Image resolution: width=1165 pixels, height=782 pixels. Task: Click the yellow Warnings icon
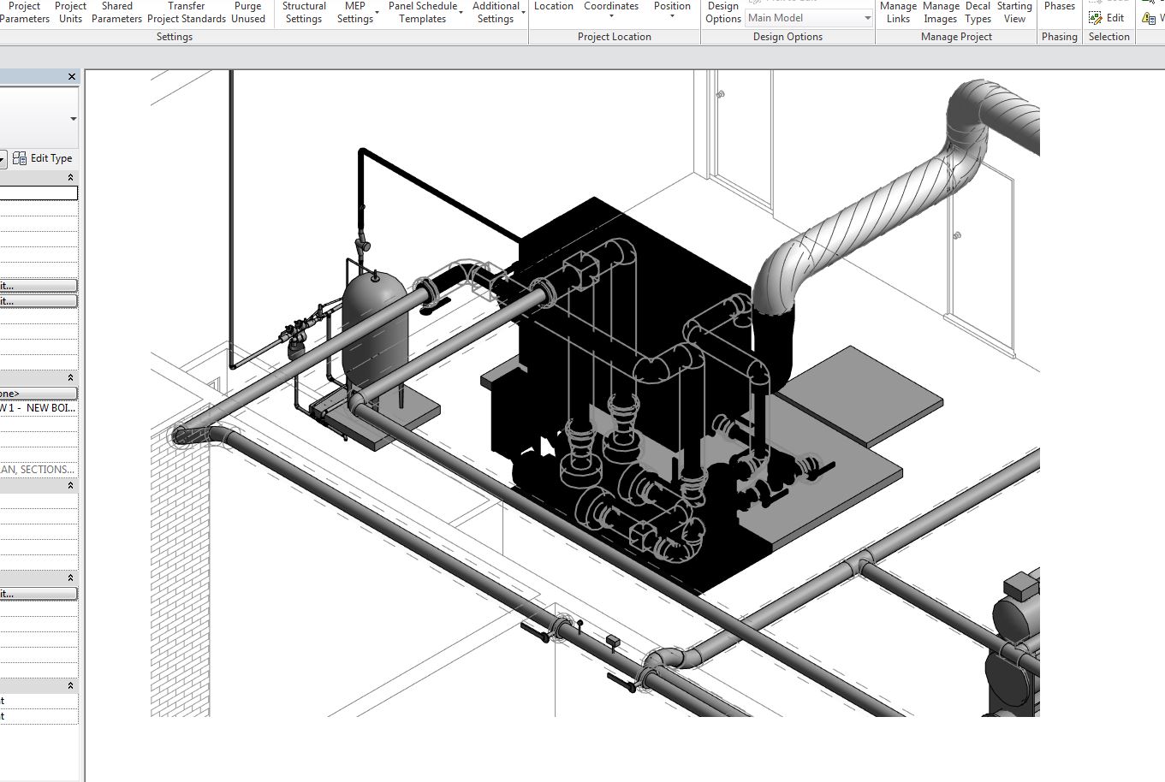(x=1149, y=18)
